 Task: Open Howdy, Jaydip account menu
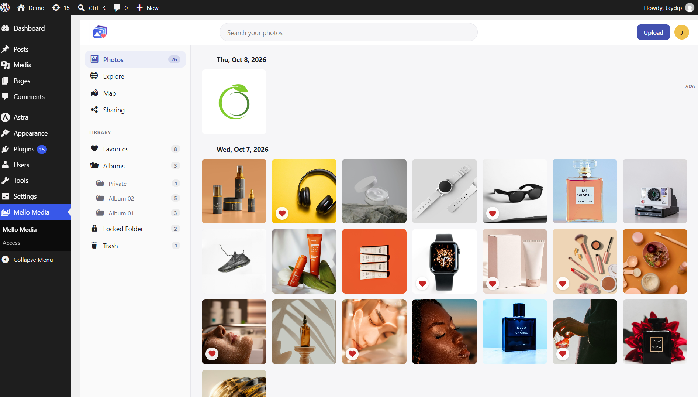click(668, 8)
